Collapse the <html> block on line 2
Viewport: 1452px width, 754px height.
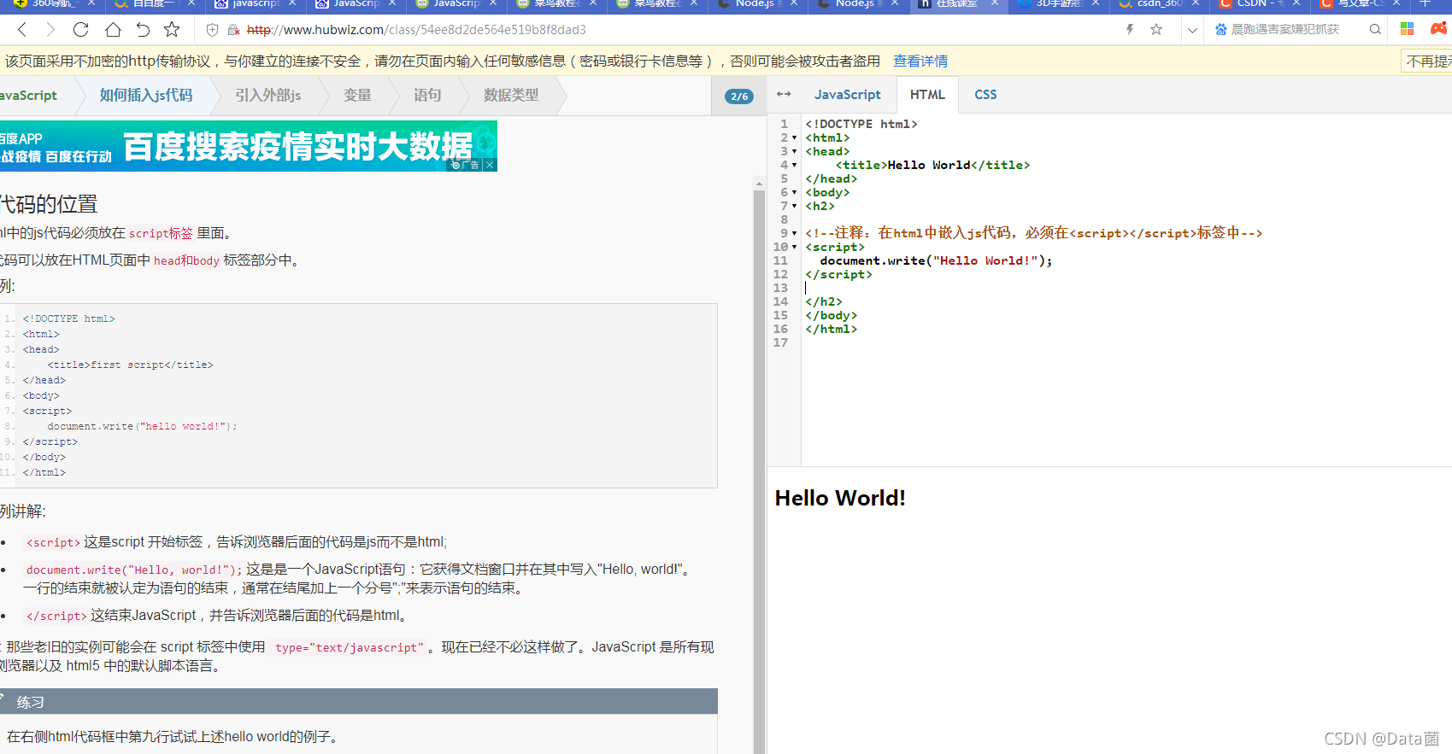point(795,137)
